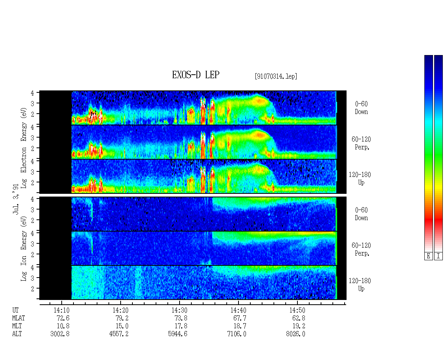Image resolution: width=444 pixels, height=344 pixels.
Task: Select the altitude value 7106.0
Action: click(237, 334)
